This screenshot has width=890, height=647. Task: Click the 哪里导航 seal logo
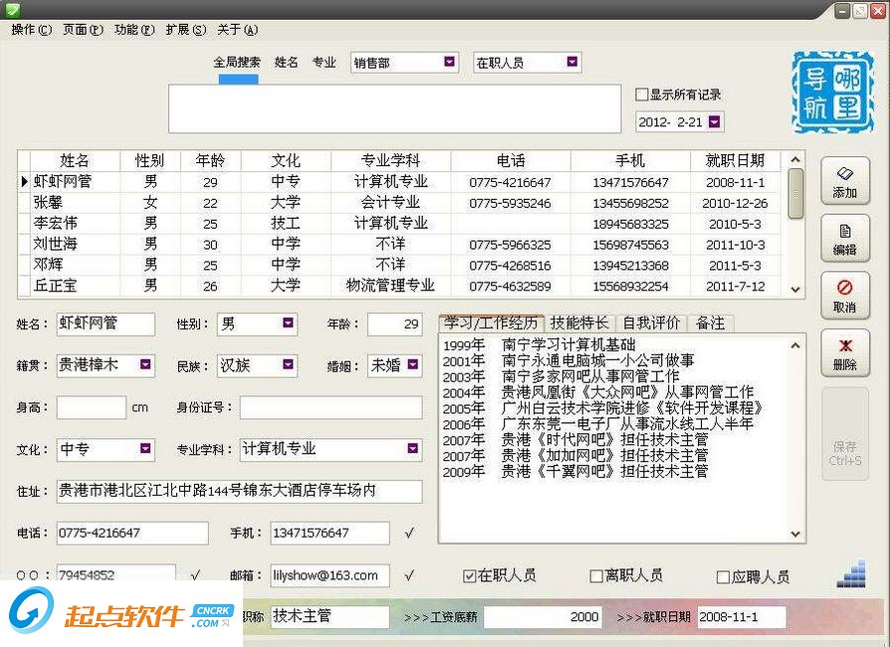pos(830,93)
